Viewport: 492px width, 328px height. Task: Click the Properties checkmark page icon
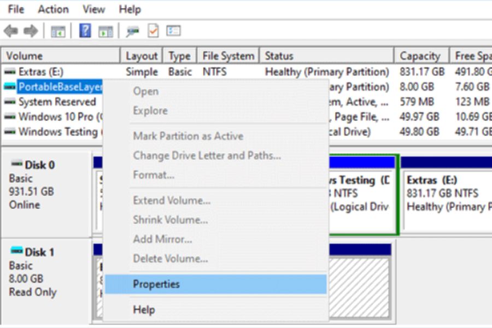tap(153, 31)
